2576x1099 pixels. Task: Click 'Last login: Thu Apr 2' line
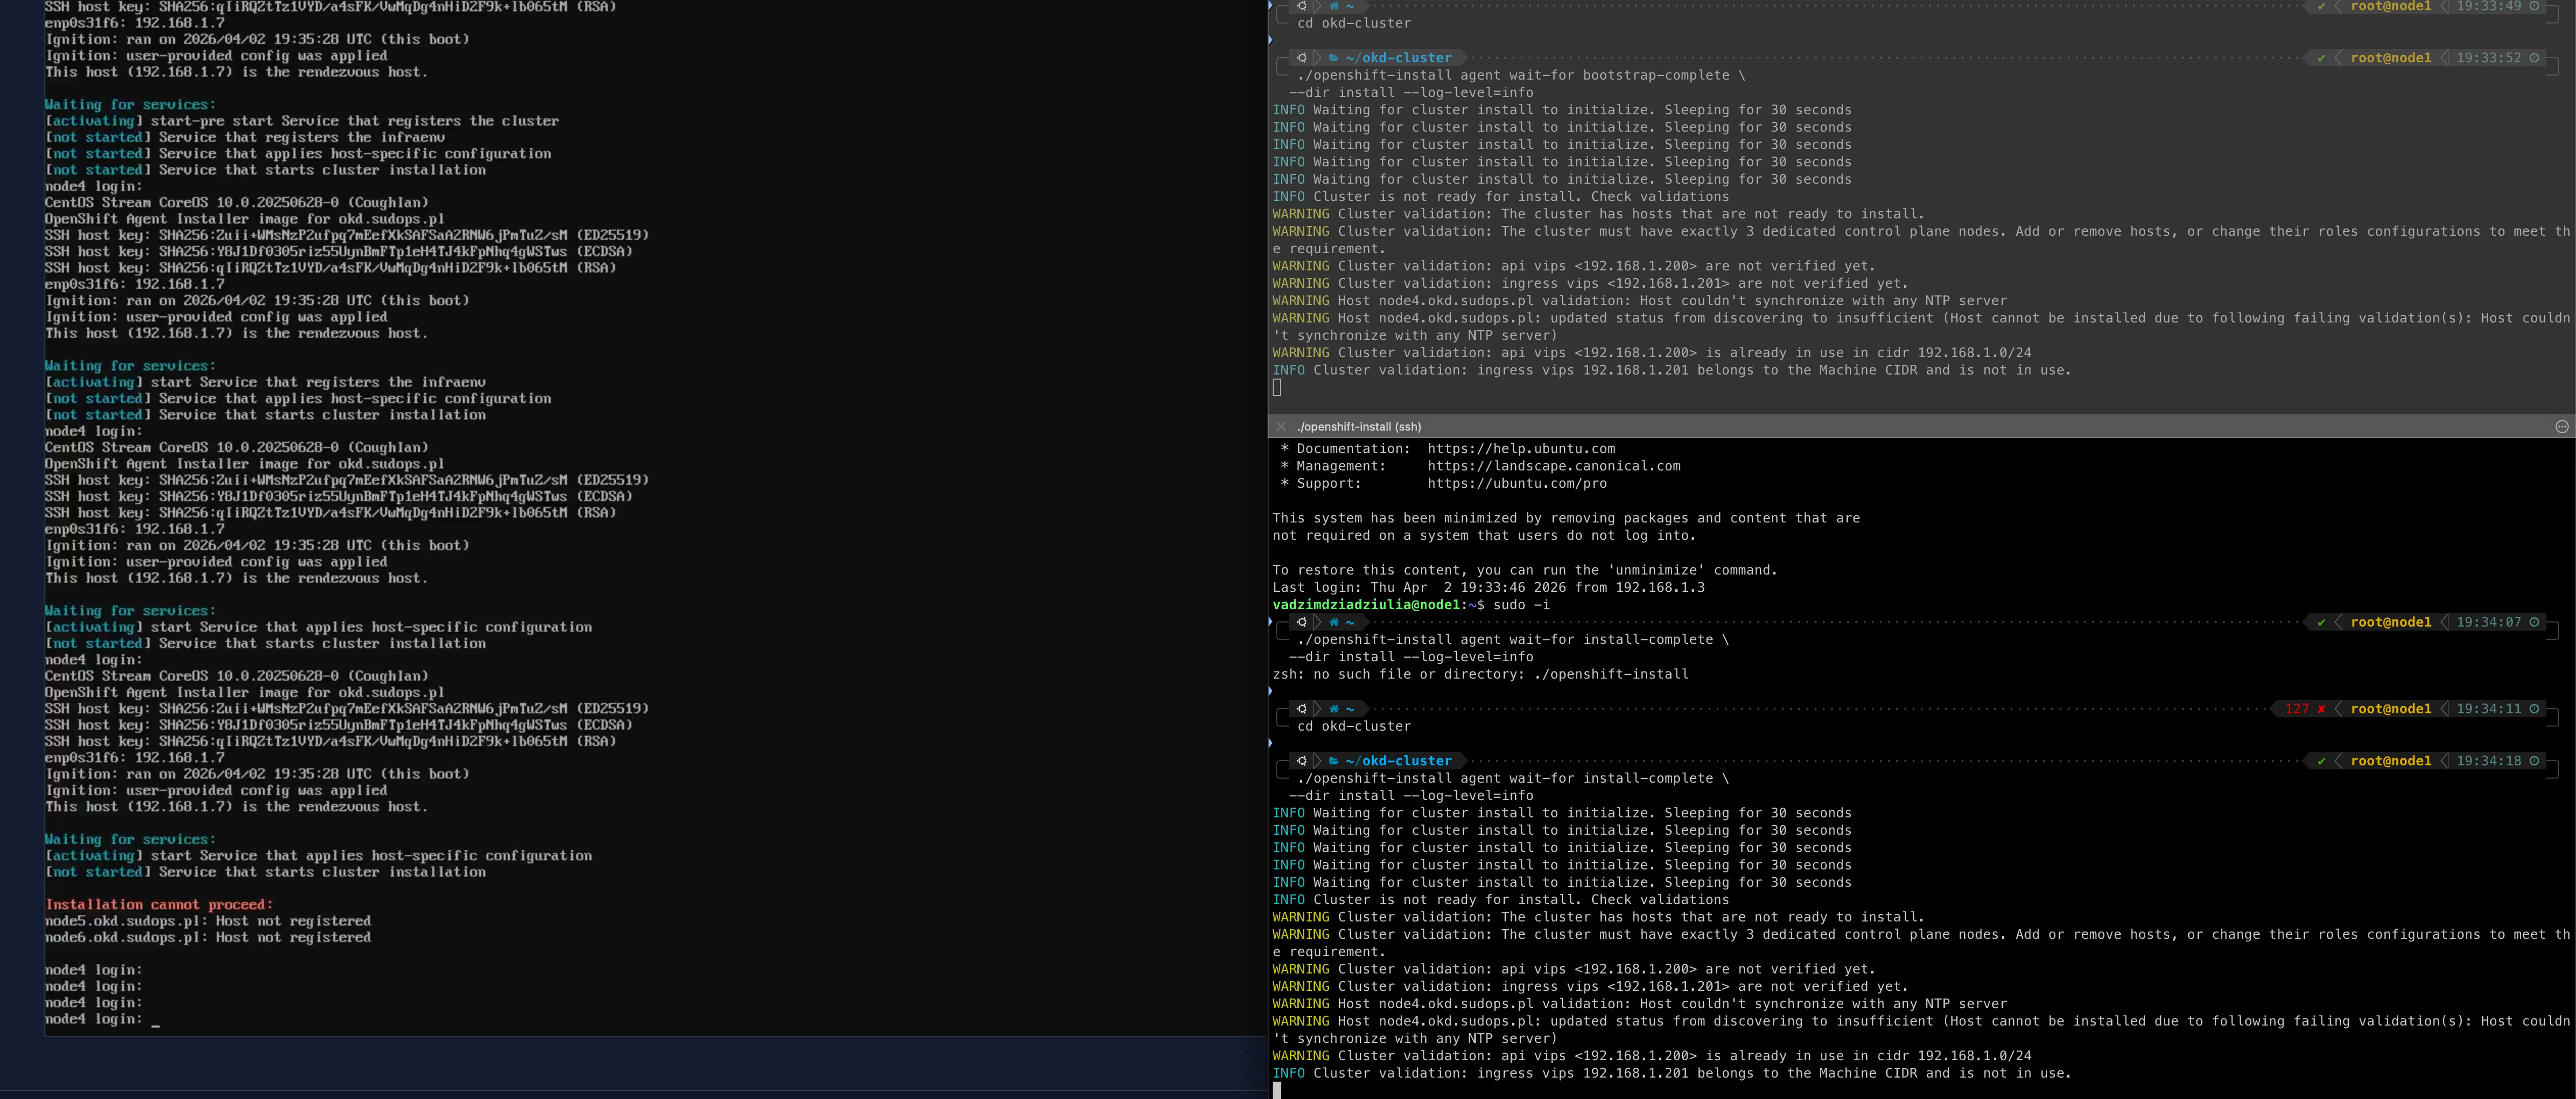click(x=1488, y=588)
